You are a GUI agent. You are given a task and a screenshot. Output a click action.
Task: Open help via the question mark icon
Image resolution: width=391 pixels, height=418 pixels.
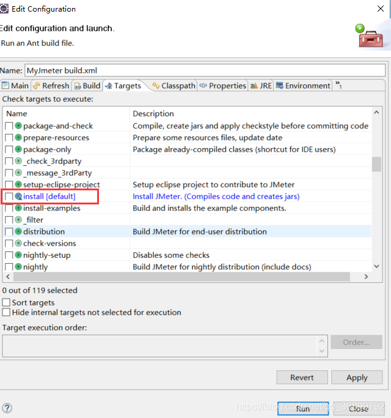[7, 408]
